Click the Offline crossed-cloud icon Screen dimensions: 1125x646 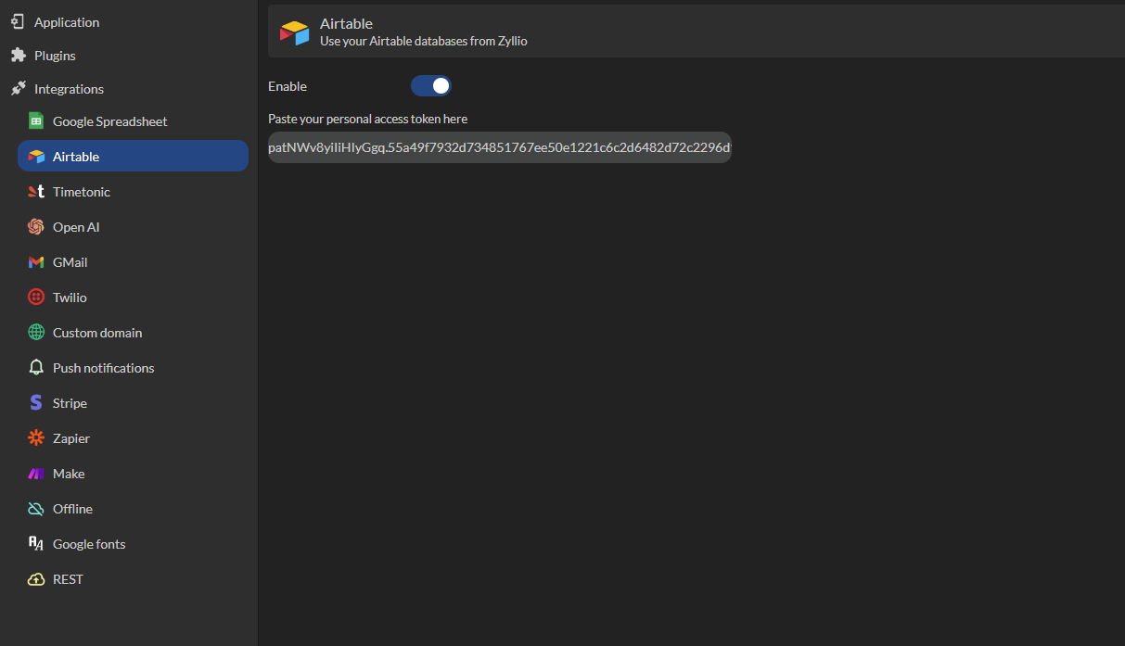coord(36,509)
